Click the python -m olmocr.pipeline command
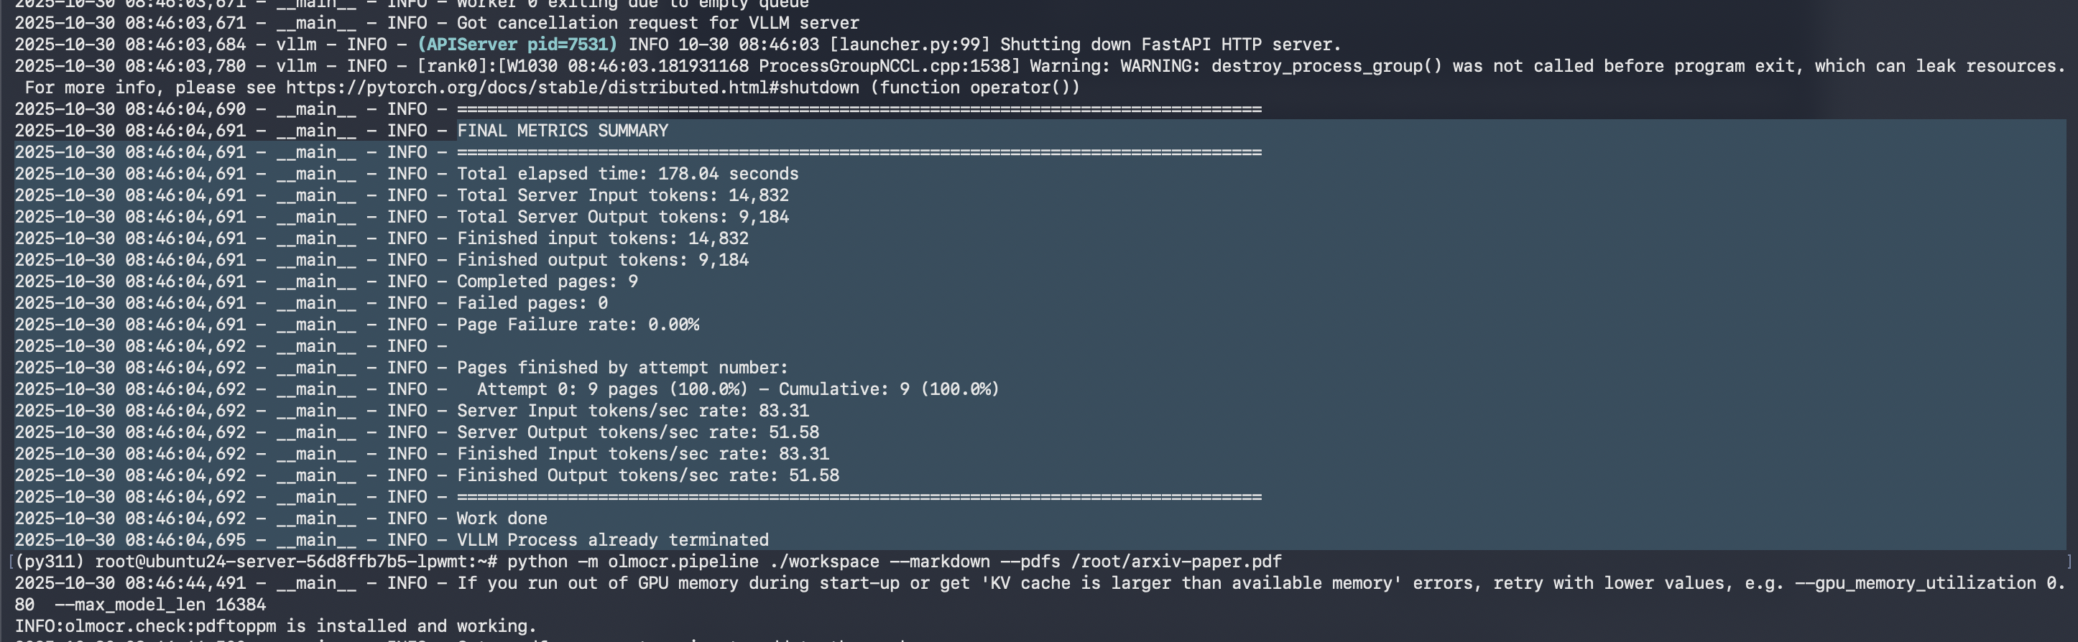The image size is (2078, 642). click(632, 562)
